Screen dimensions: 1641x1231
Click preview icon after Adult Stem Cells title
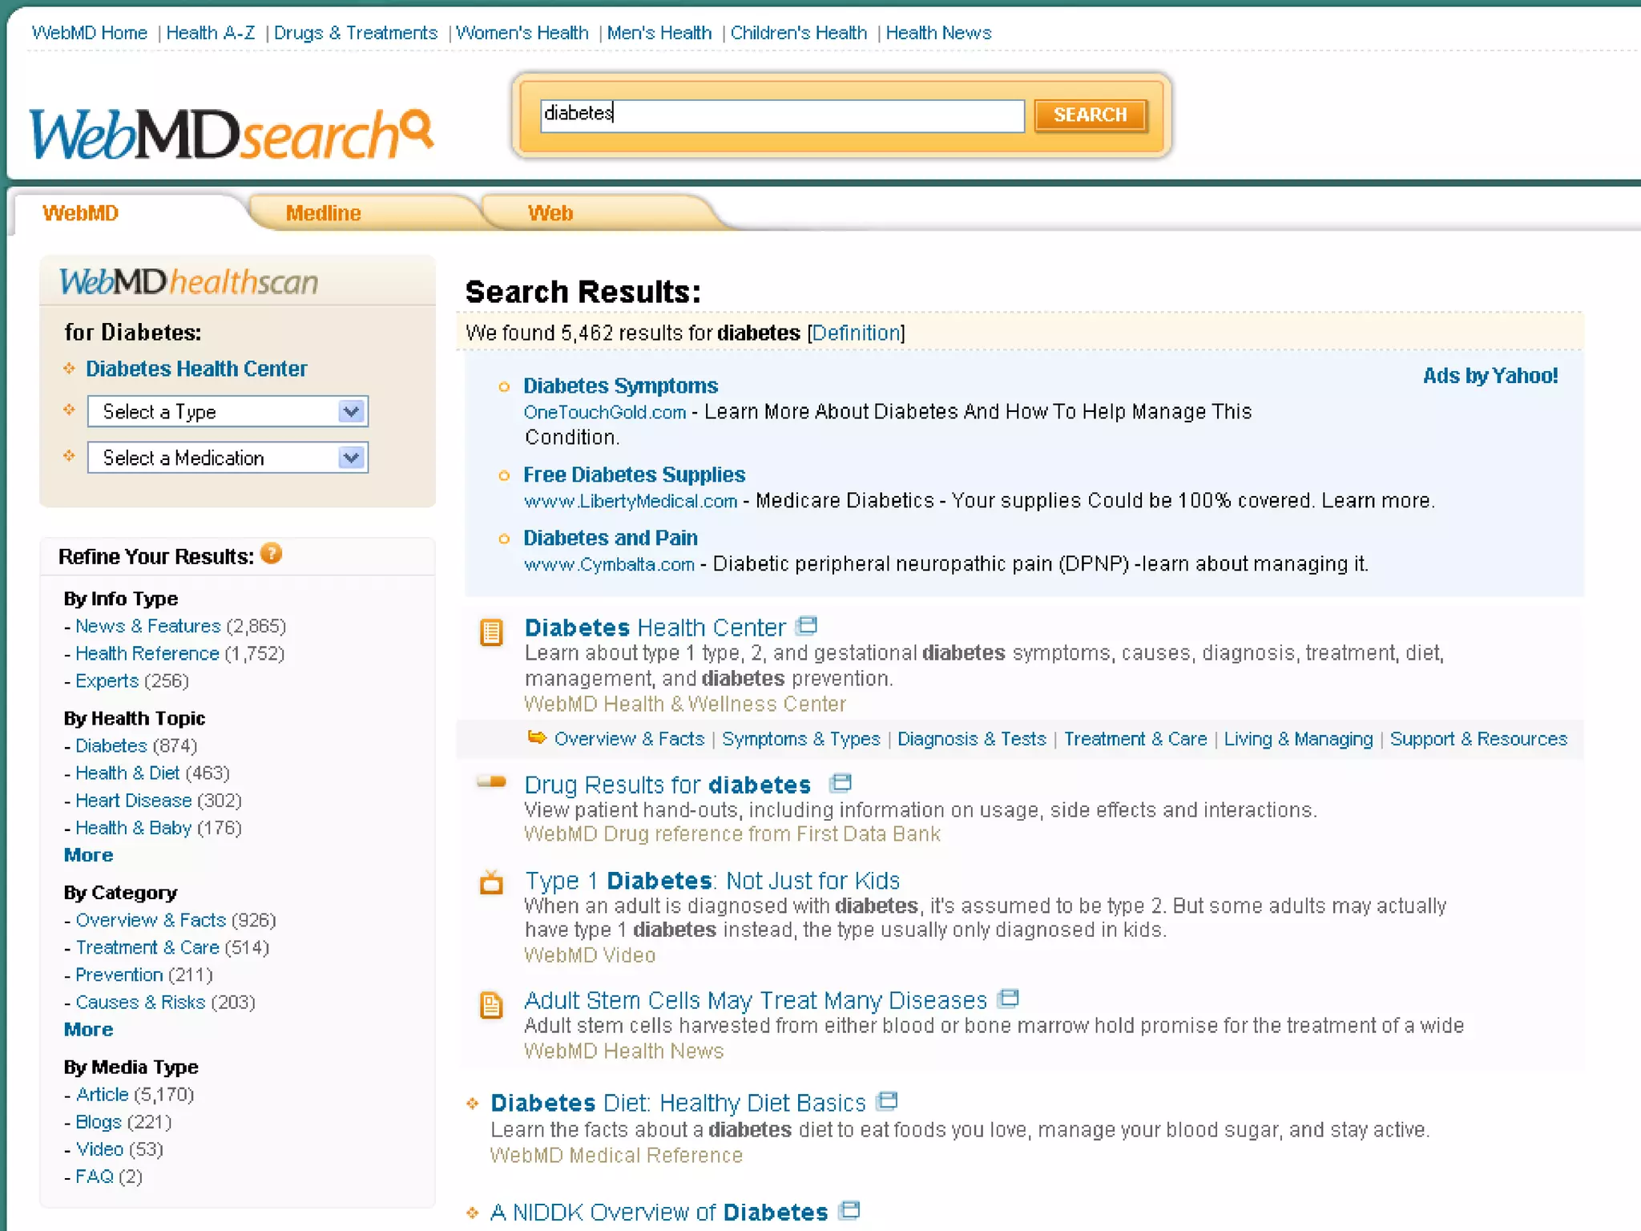pos(1008,998)
